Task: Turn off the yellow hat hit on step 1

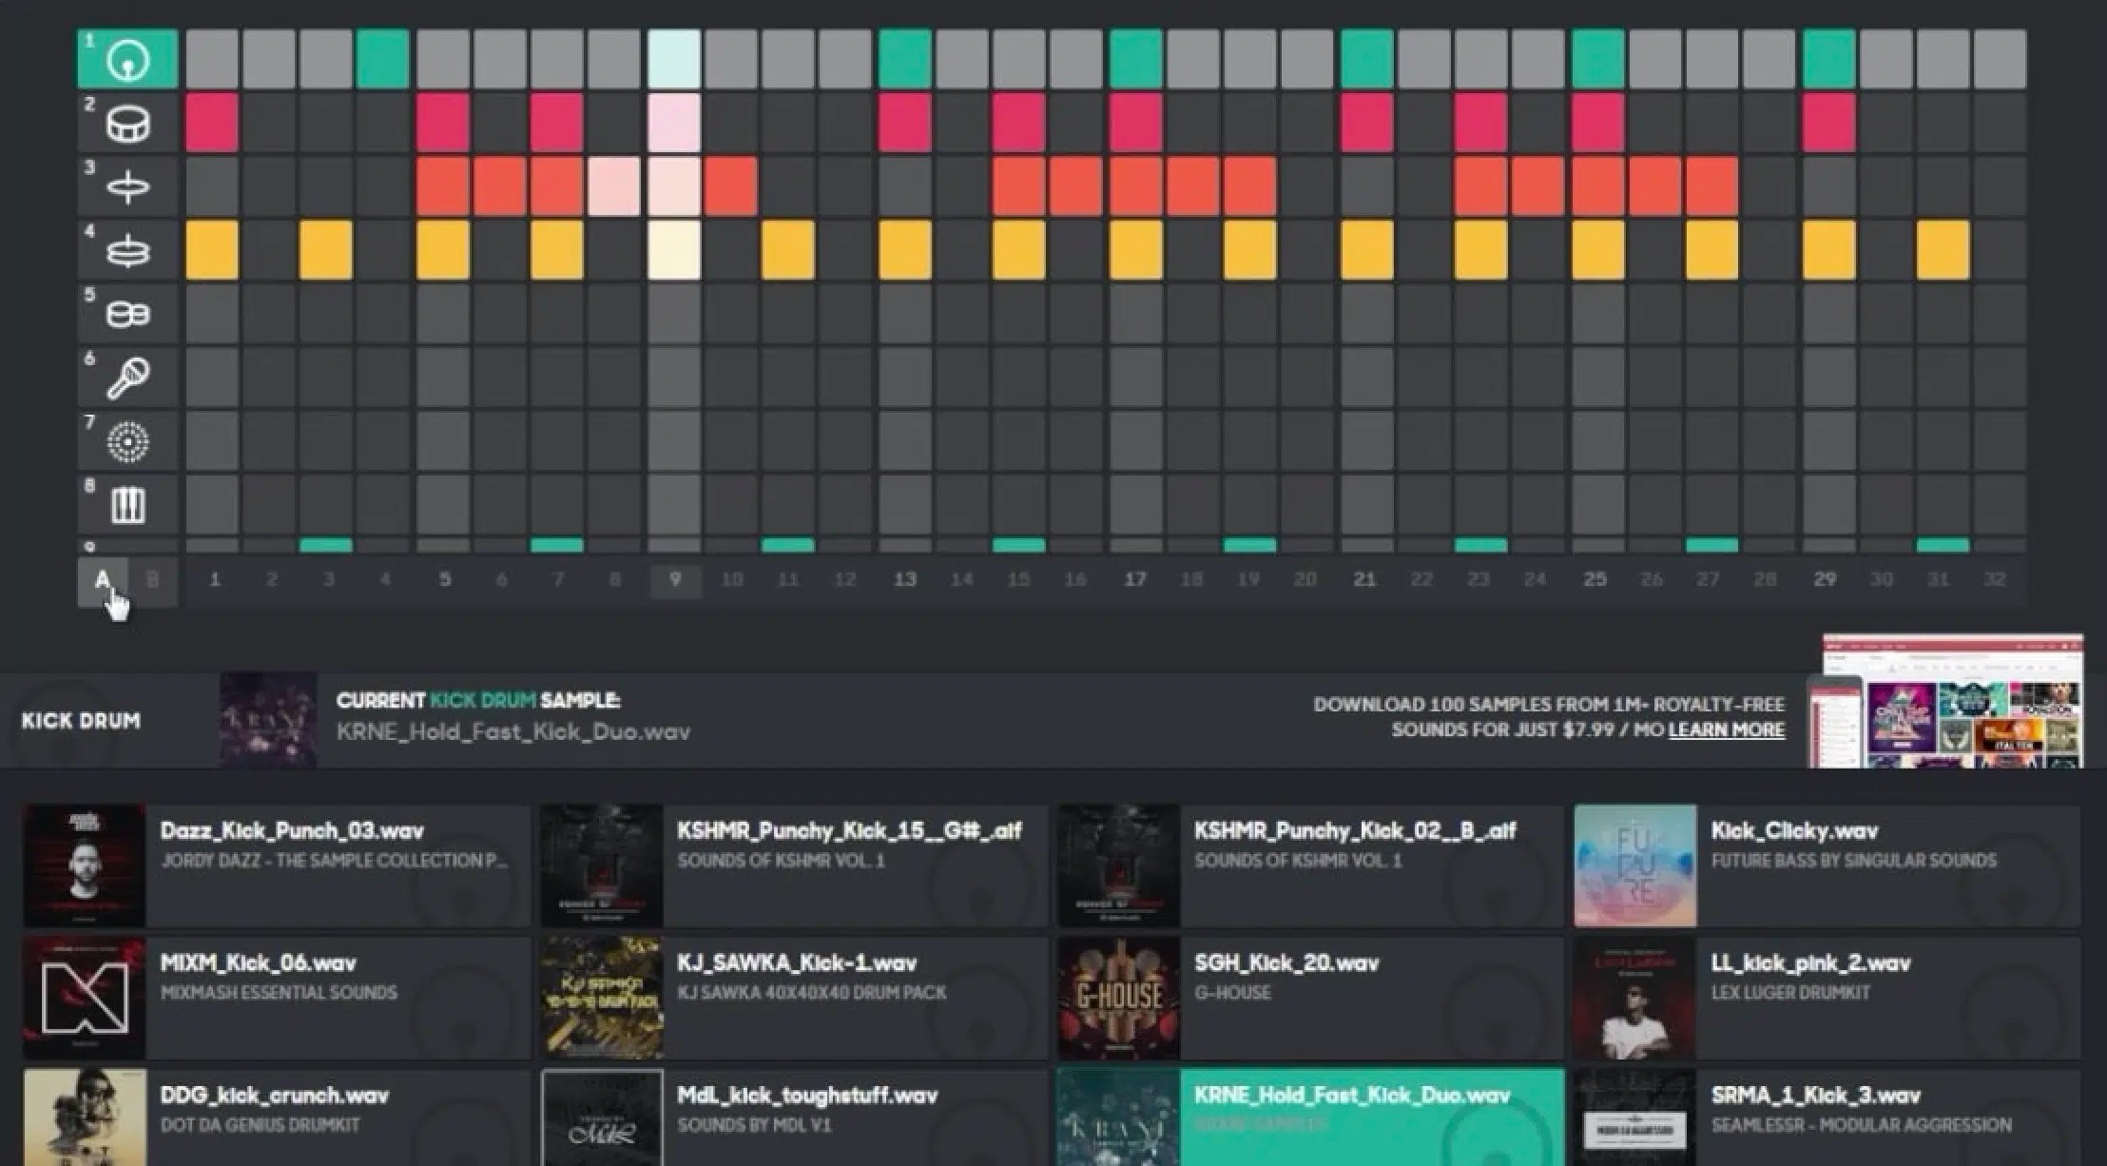Action: point(215,249)
